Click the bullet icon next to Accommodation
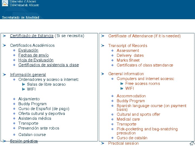The height and width of the screenshot is (146, 195). click(112, 96)
